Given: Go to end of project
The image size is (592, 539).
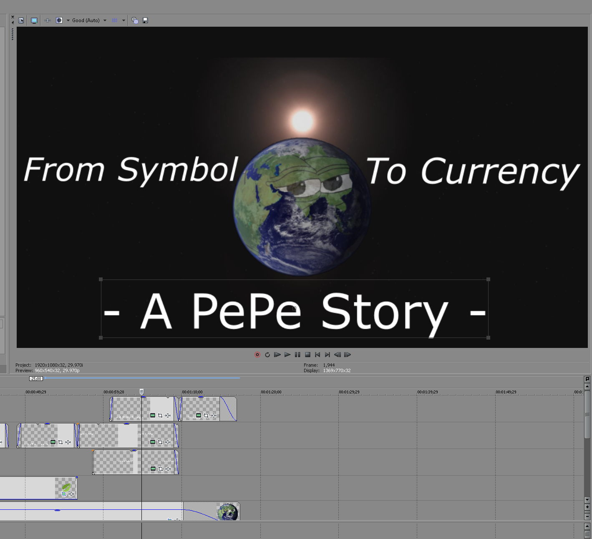Looking at the screenshot, I should coord(327,355).
